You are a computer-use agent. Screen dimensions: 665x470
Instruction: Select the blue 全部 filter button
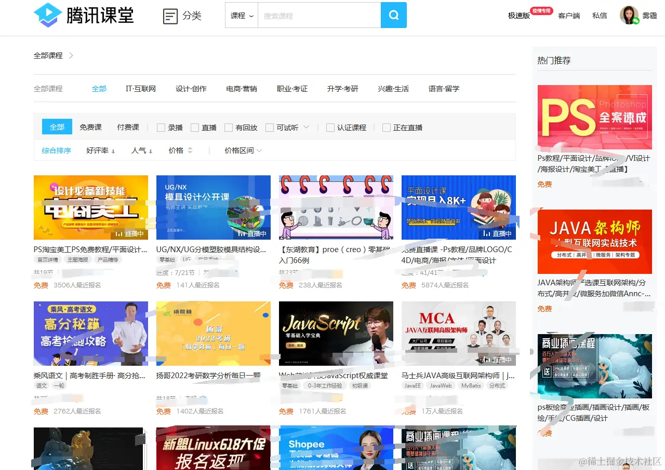tap(57, 127)
